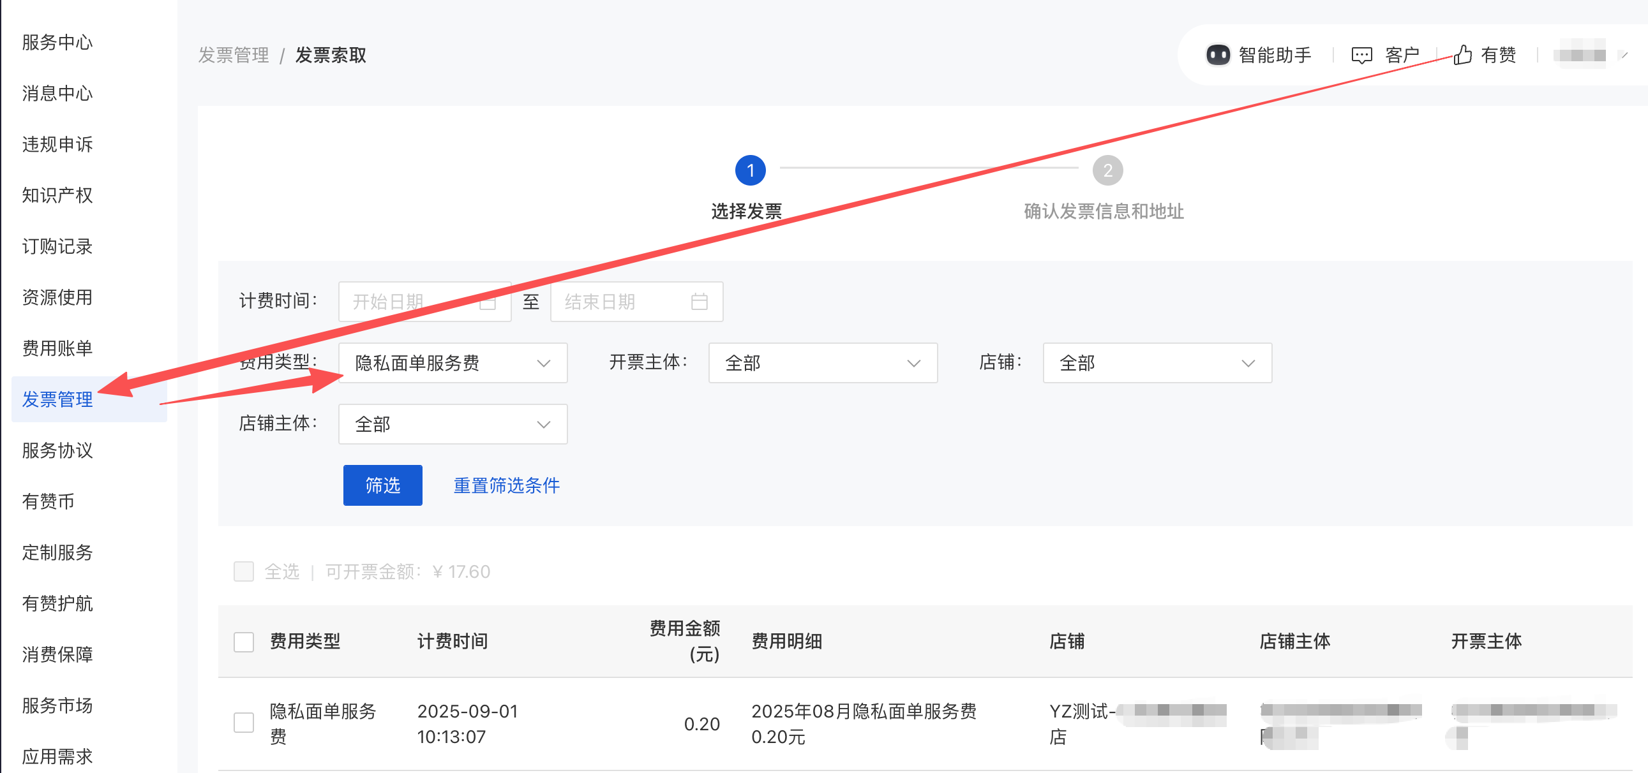The width and height of the screenshot is (1648, 773).
Task: Click step 1 选择发票 circle
Action: (x=750, y=171)
